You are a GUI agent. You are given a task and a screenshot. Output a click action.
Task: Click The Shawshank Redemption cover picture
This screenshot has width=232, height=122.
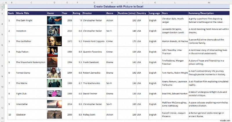(52, 62)
